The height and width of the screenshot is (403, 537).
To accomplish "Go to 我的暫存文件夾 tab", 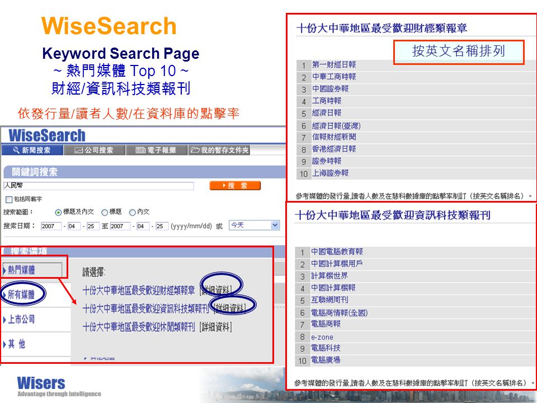I will 219,150.
